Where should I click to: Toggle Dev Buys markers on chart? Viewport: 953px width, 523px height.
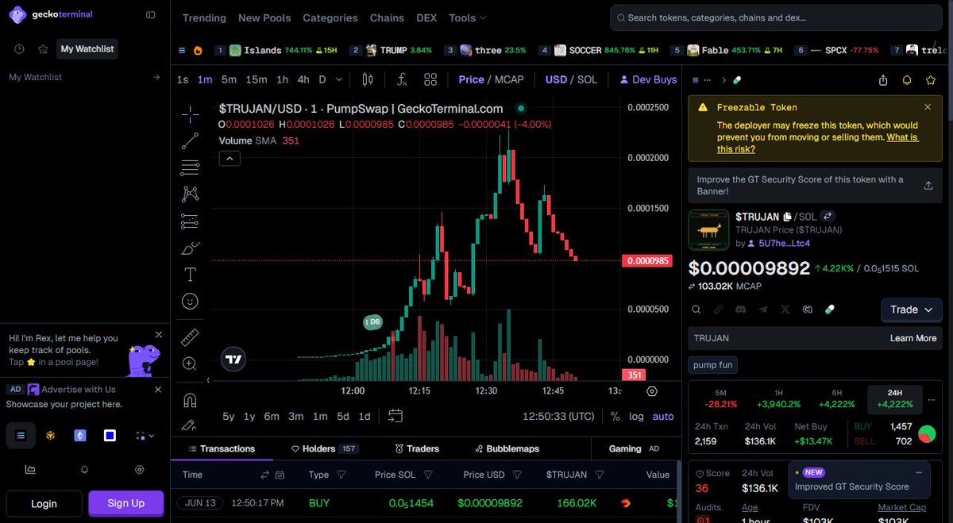pos(648,79)
